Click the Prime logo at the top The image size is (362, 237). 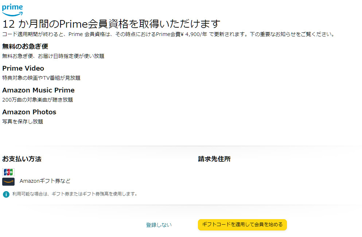(x=12, y=9)
